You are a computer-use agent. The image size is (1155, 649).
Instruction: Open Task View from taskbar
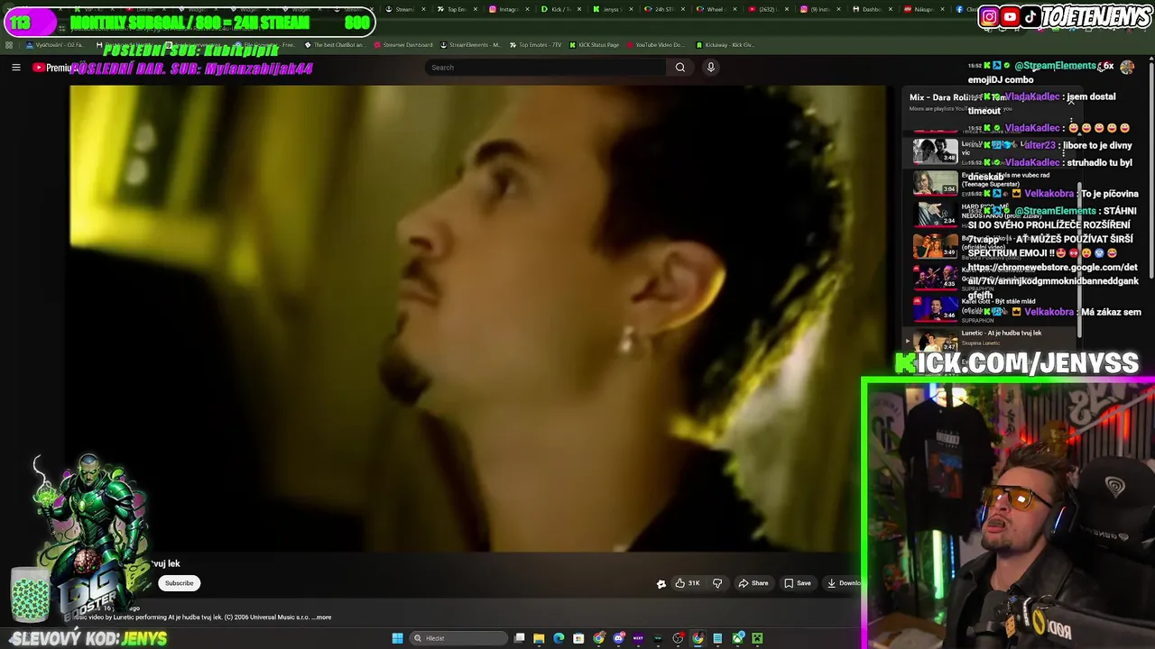(520, 638)
